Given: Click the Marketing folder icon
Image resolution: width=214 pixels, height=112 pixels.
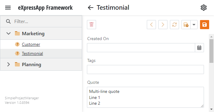Looking at the screenshot, I should (x=17, y=33).
